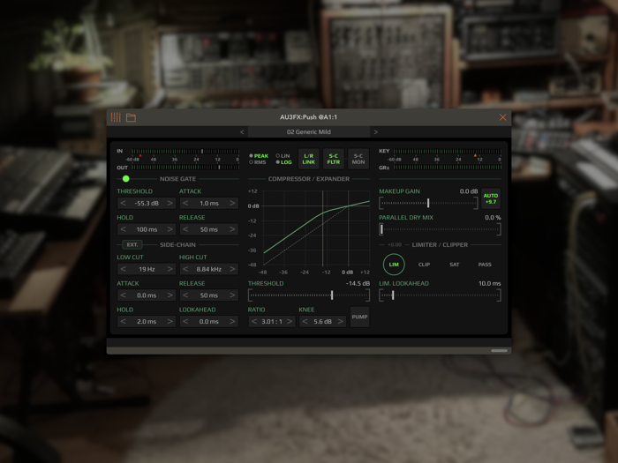
Task: Click the Parallel Dry Mix 0.0 % value
Action: tap(493, 217)
